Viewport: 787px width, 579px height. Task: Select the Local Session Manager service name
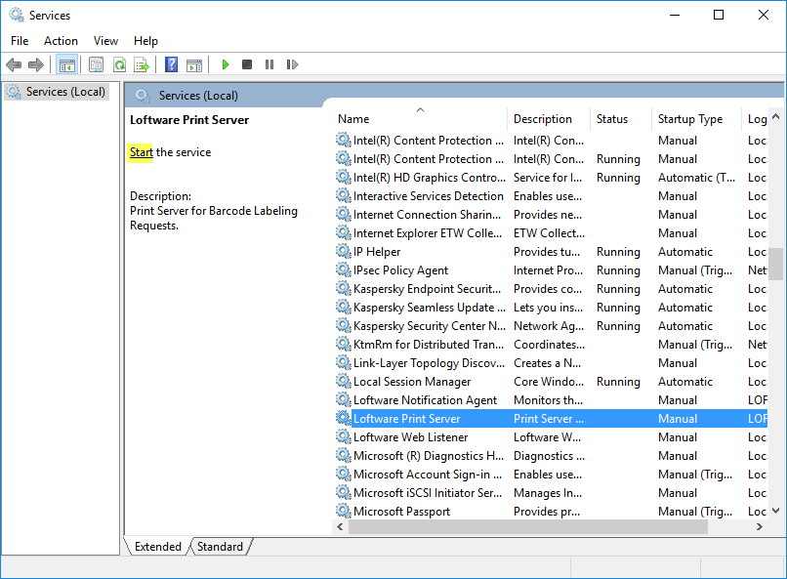coord(412,382)
